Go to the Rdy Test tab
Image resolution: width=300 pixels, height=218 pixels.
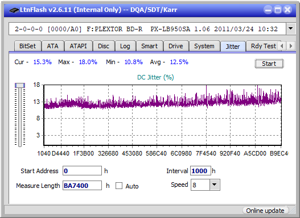(x=263, y=46)
